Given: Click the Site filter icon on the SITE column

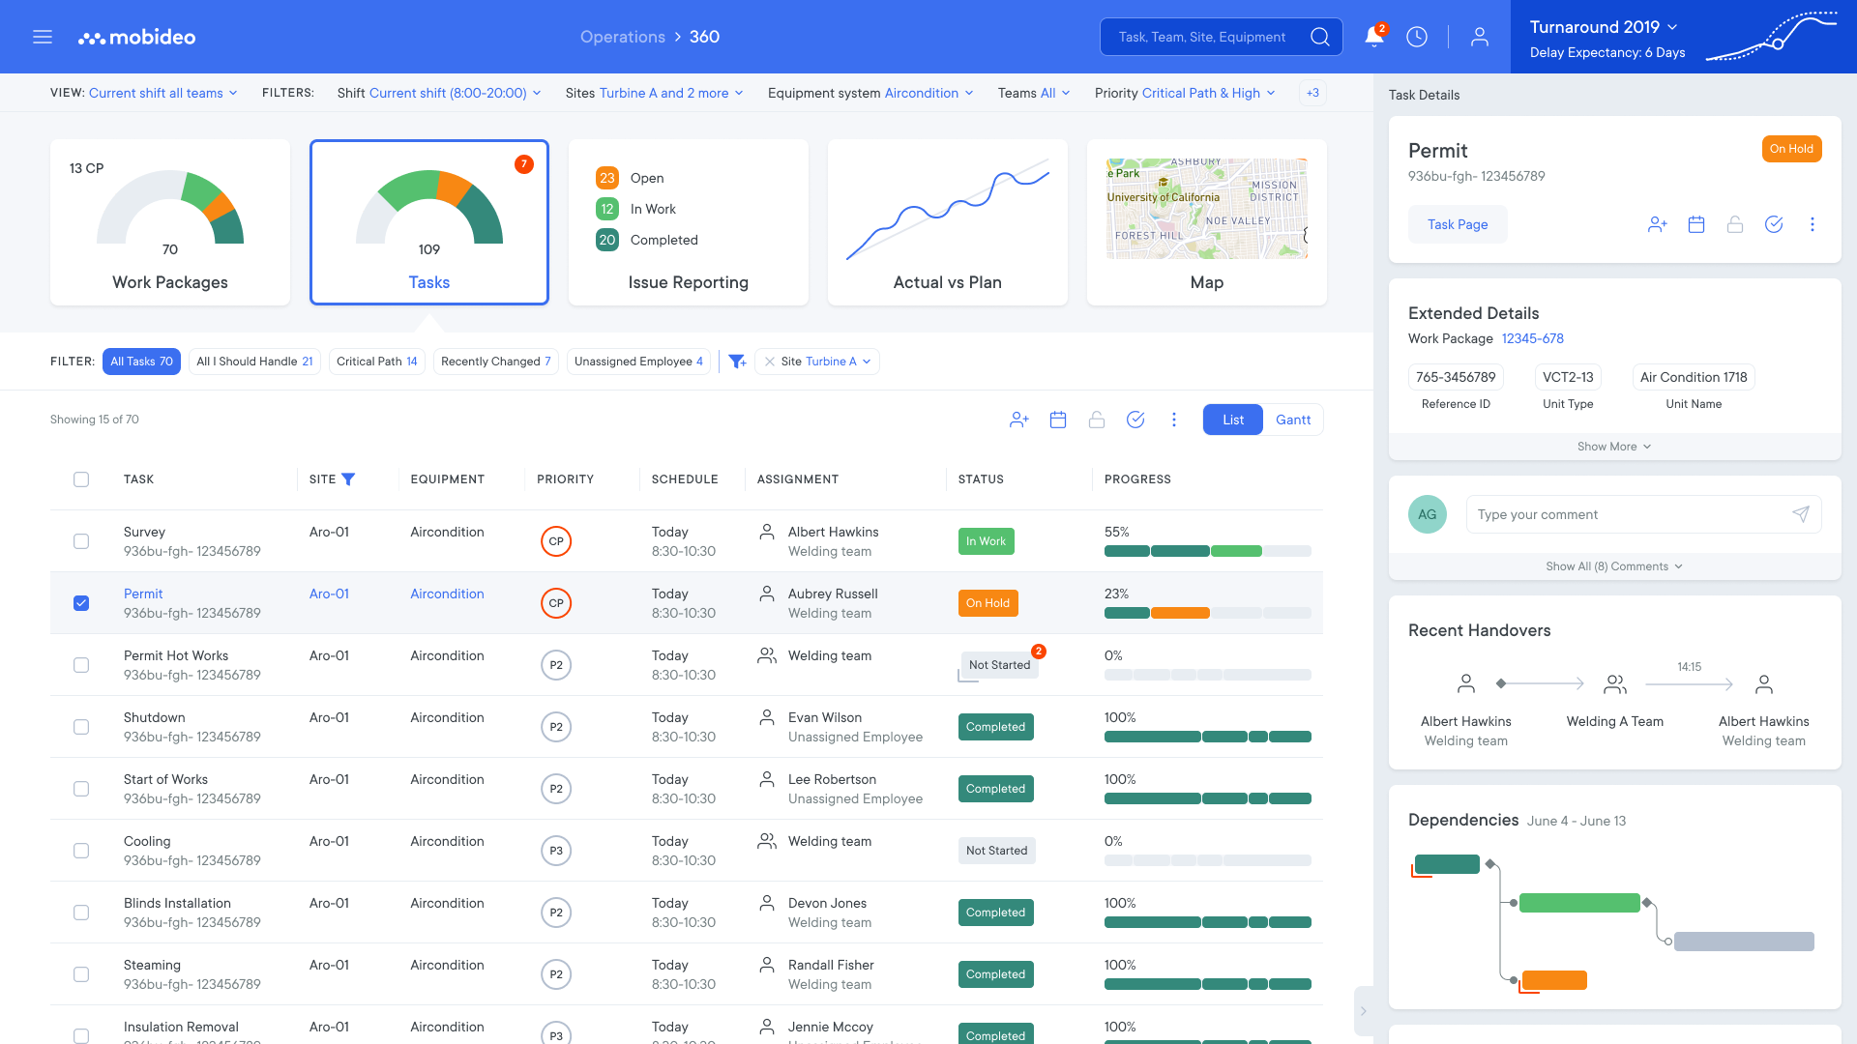Looking at the screenshot, I should pos(349,478).
